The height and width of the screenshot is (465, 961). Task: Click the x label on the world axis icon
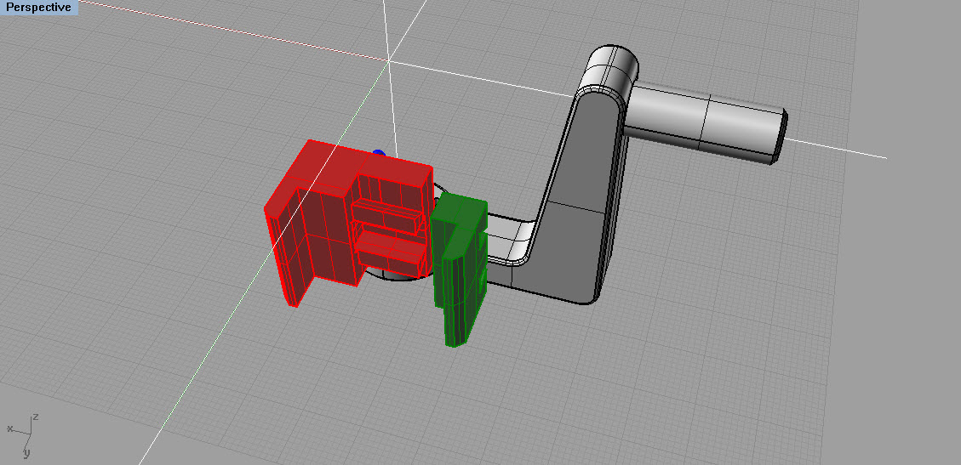tap(9, 428)
